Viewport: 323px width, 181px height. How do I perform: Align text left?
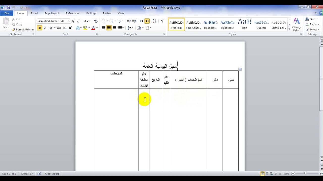click(x=103, y=28)
